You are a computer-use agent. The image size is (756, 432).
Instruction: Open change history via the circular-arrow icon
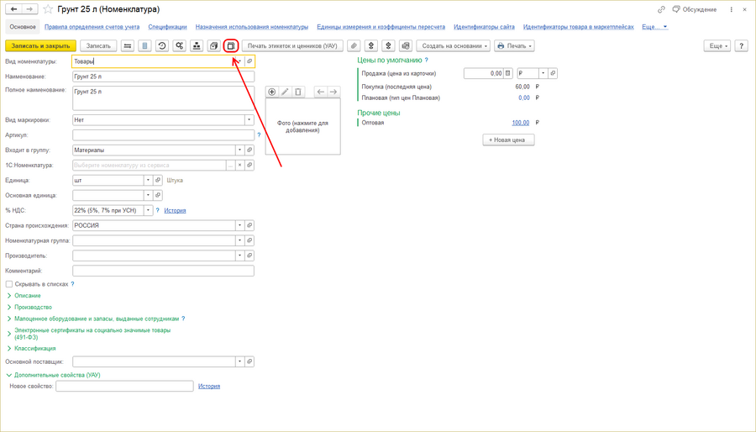click(162, 45)
